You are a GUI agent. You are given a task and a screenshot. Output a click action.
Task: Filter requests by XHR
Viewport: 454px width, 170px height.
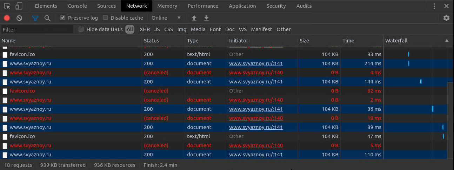(x=145, y=29)
